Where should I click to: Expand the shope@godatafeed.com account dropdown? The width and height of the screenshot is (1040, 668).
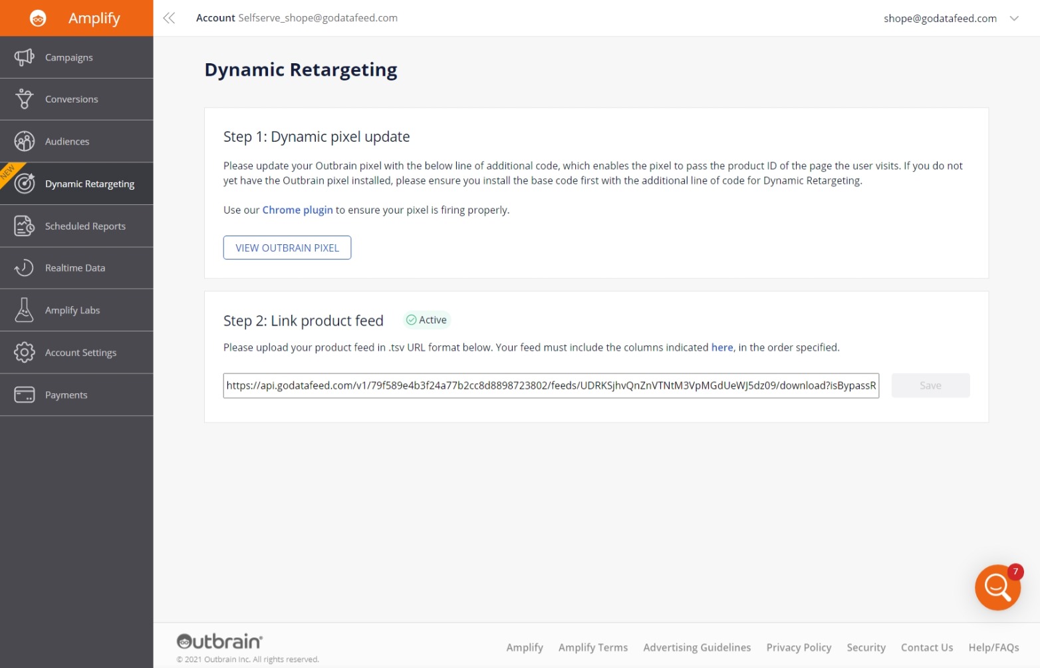[x=1014, y=19]
